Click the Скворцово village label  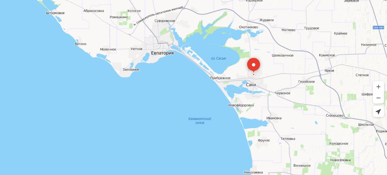tap(335, 115)
